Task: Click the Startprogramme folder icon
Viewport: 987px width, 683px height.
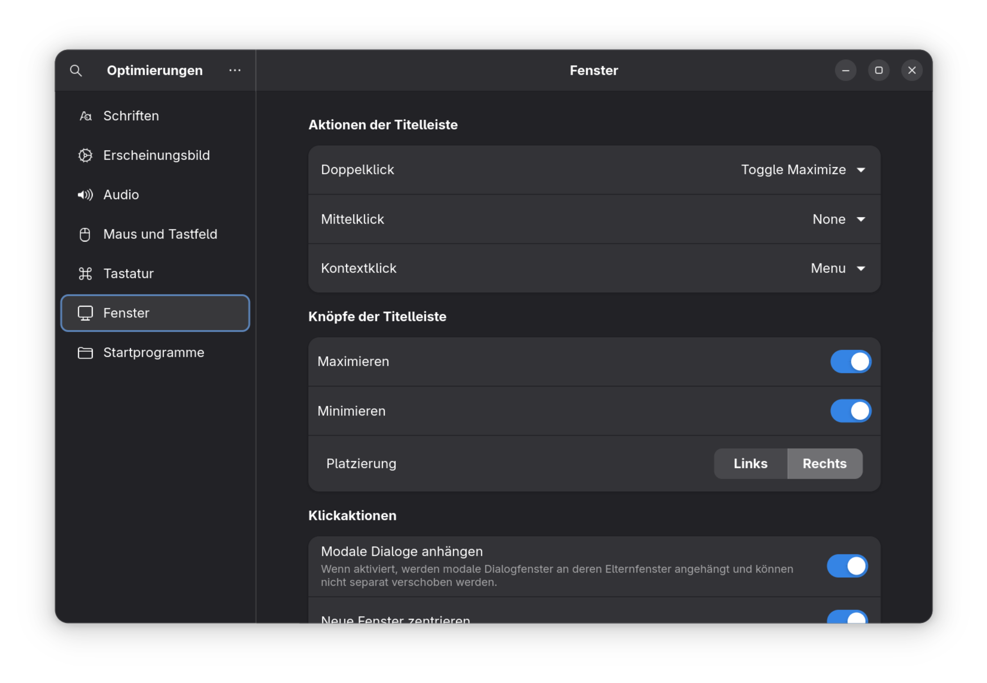Action: [85, 353]
